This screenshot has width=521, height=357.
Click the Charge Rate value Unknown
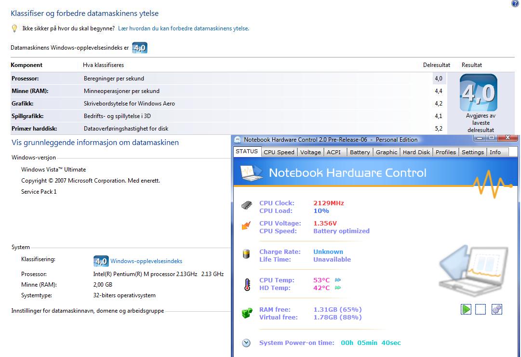click(x=328, y=251)
